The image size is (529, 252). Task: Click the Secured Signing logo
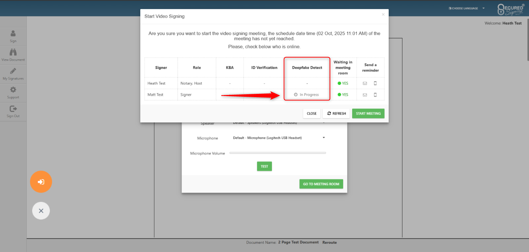[511, 9]
